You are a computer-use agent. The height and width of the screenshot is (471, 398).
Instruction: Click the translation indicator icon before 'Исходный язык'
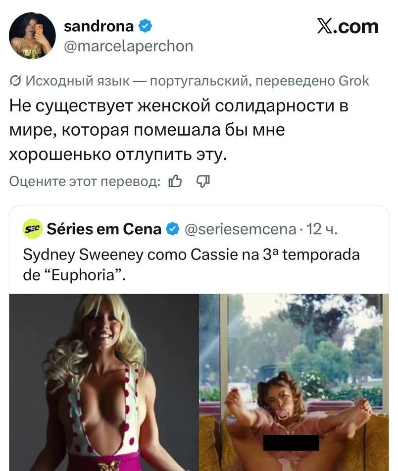click(15, 81)
